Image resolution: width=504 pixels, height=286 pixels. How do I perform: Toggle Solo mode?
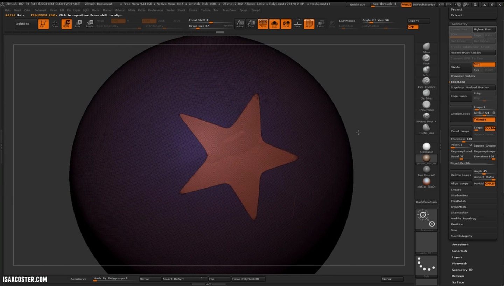coord(274,24)
